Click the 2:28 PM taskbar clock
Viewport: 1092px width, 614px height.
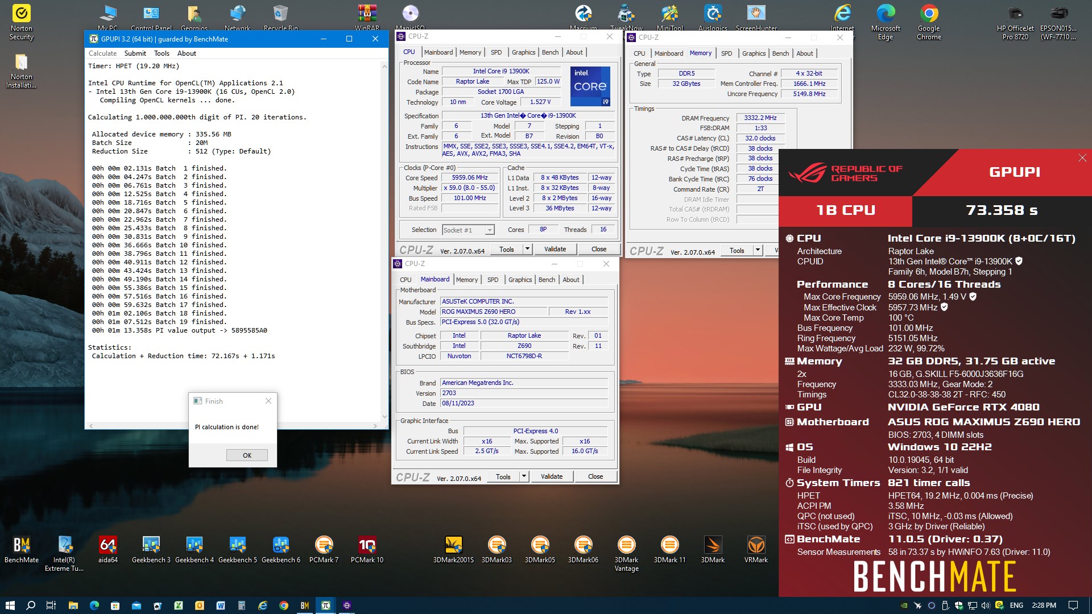(x=1044, y=605)
